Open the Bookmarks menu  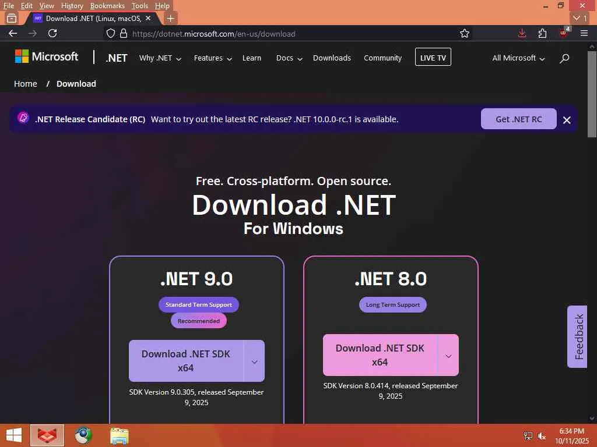107,6
